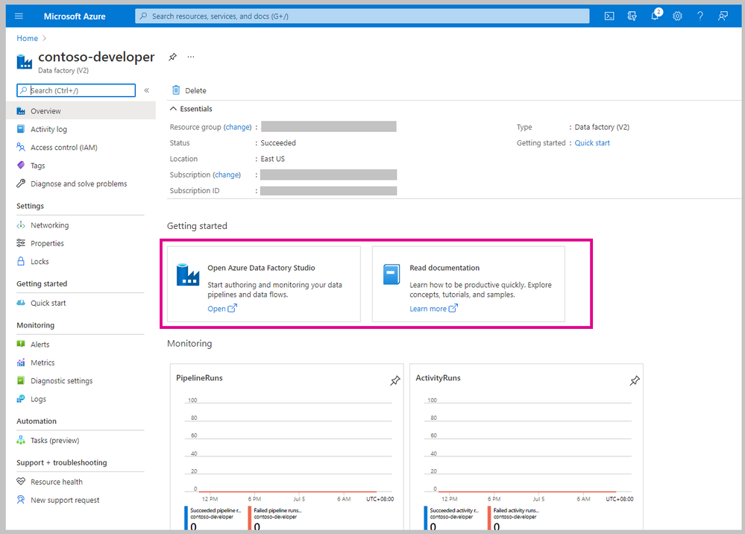Click the Read documentation card title
Viewport: 745px width, 534px height.
444,268
